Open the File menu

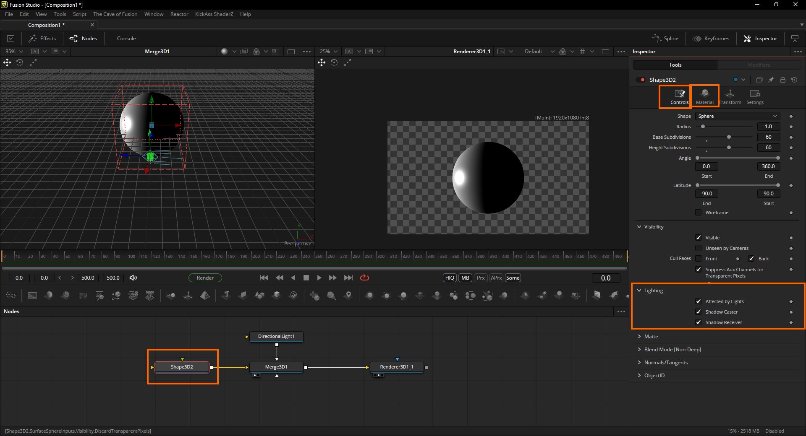tap(9, 14)
